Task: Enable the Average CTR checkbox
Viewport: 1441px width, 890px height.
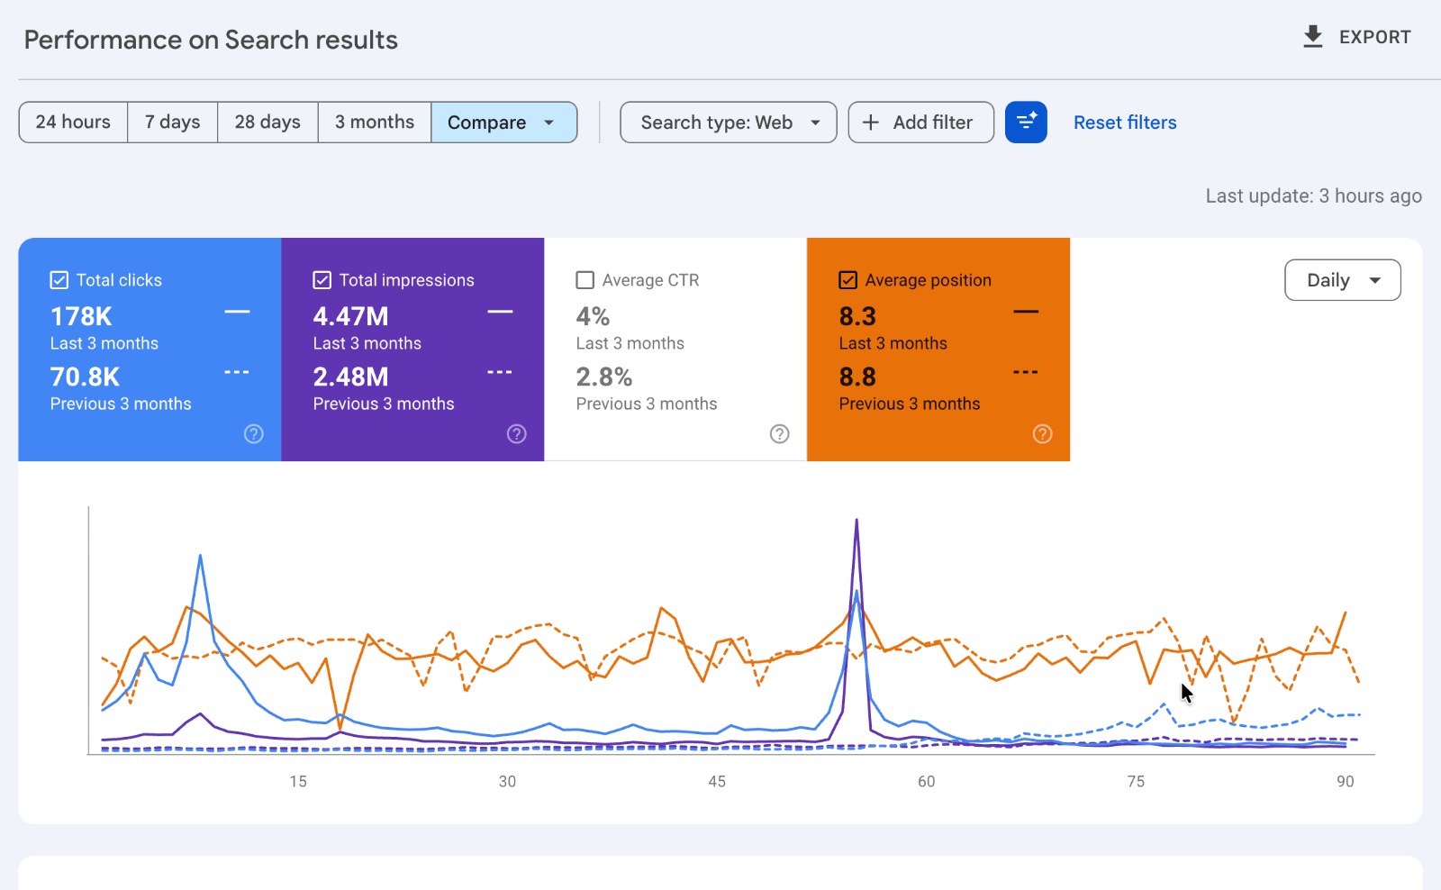Action: click(x=585, y=280)
